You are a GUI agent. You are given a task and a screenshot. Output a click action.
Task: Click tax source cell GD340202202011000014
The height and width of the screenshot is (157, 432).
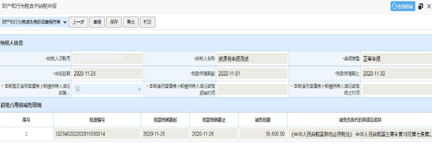(97, 134)
